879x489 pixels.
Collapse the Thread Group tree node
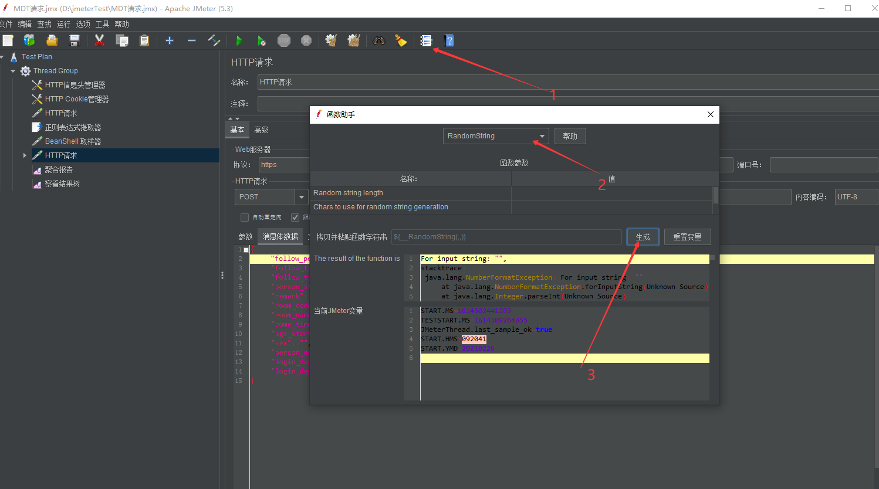[13, 71]
